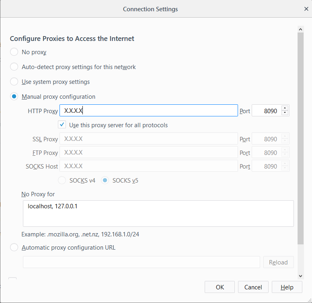Click the Example: .mozilla.org hint text
Image resolution: width=312 pixels, height=303 pixels.
tap(80, 234)
